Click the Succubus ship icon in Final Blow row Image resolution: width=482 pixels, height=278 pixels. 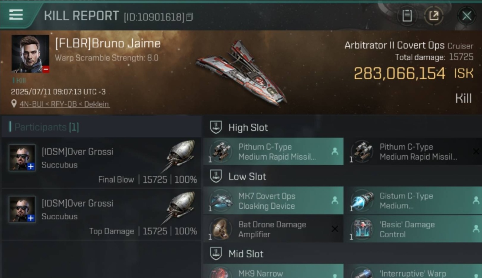179,156
